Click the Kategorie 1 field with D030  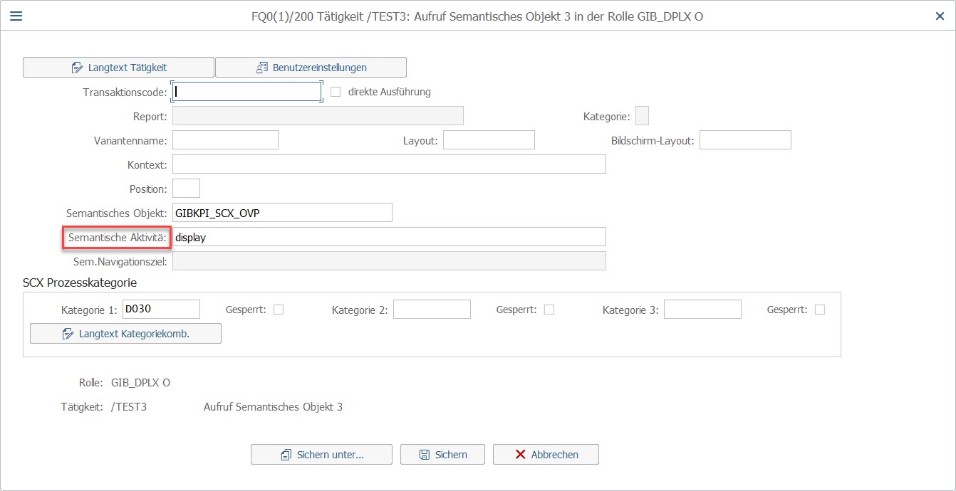[161, 310]
